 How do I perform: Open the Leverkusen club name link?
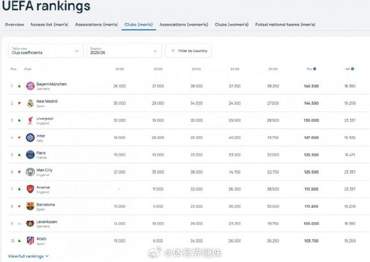pyautogui.click(x=47, y=222)
